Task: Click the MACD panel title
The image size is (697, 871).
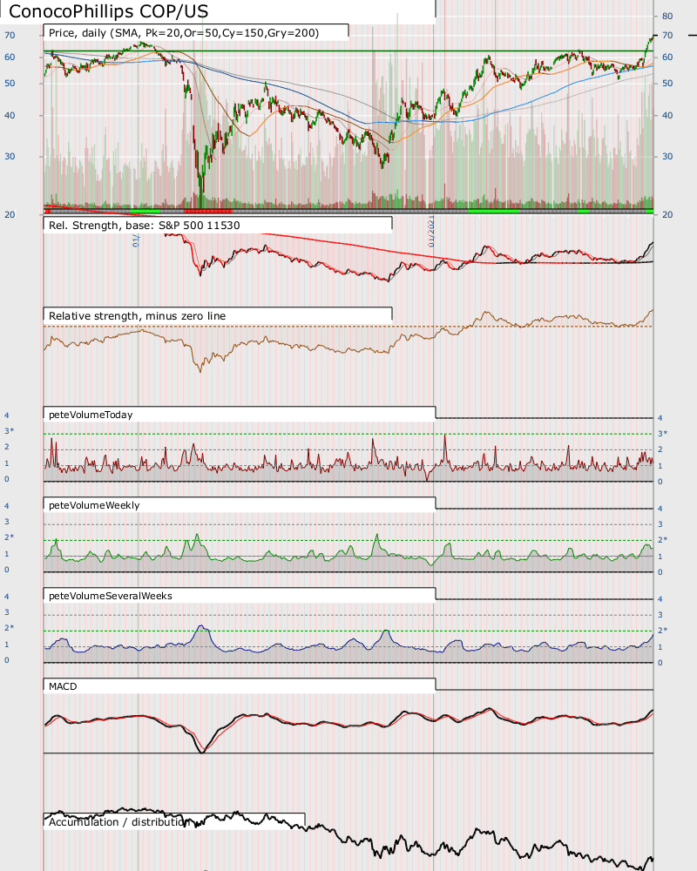Action: (x=63, y=686)
